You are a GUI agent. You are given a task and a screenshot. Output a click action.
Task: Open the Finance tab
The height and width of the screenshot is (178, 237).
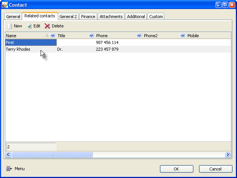point(88,17)
